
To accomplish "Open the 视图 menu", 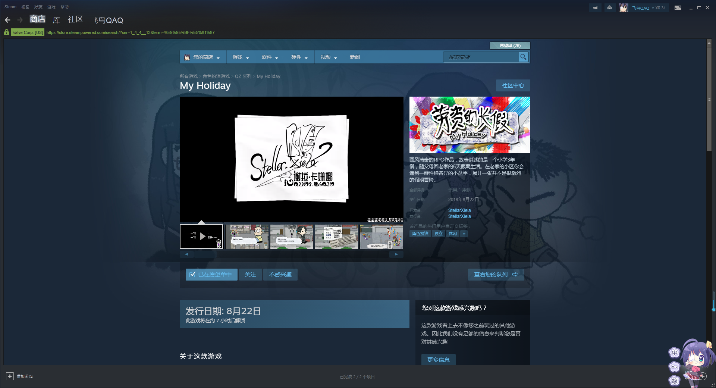I will coord(25,7).
